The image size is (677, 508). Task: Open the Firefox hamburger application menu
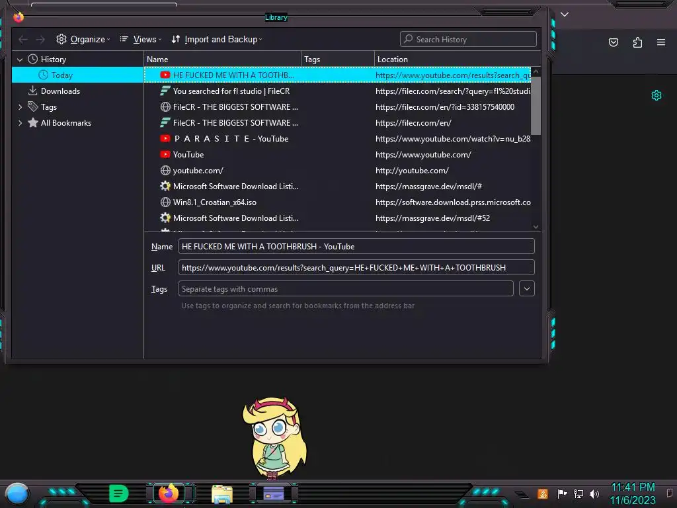(661, 42)
